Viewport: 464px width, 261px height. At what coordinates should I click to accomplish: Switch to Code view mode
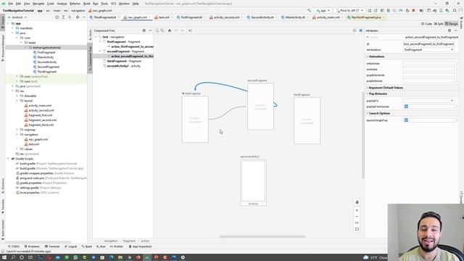coord(426,24)
